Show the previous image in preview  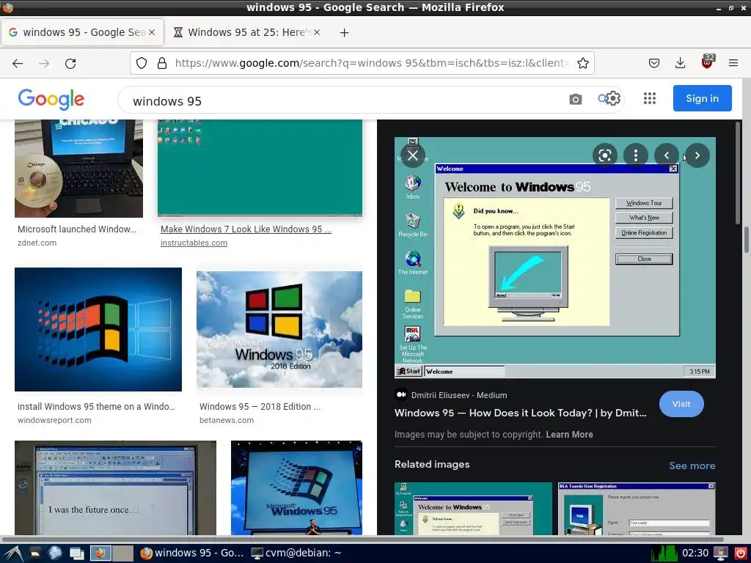[x=666, y=155]
